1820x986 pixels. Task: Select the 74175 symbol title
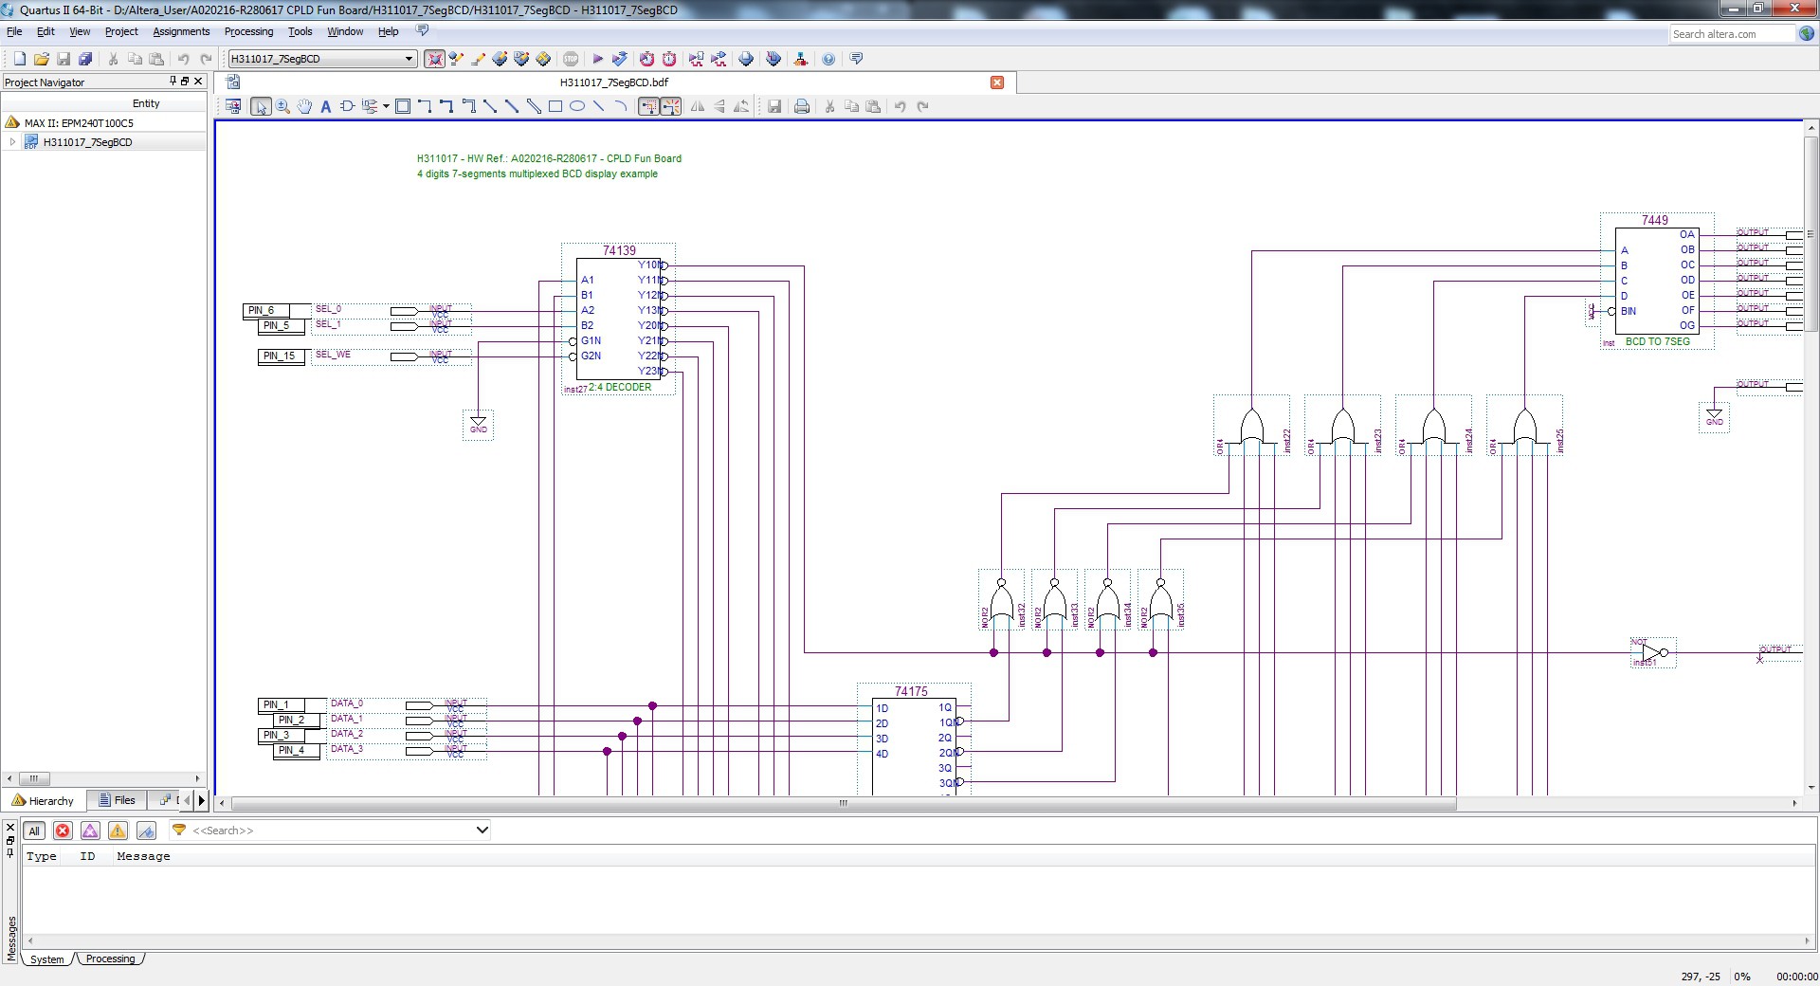tap(911, 691)
